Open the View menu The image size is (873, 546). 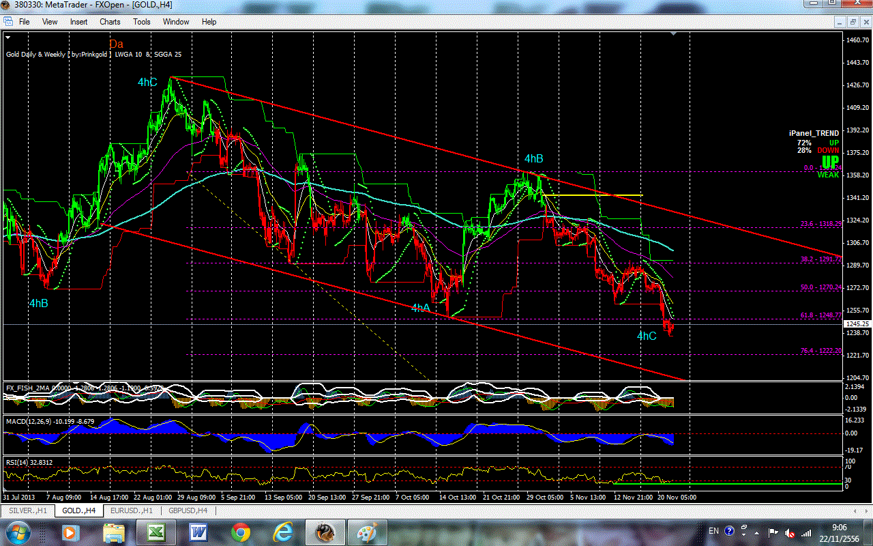coord(50,22)
